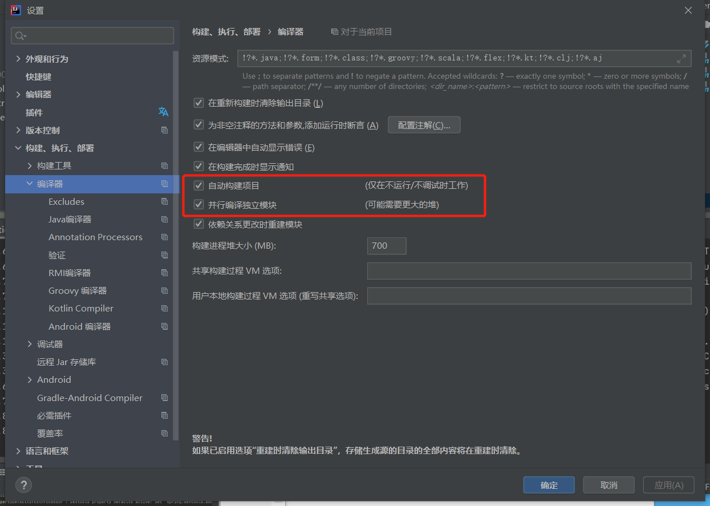Image resolution: width=710 pixels, height=506 pixels.
Task: Expand the 构建工具 tree node
Action: coord(30,165)
